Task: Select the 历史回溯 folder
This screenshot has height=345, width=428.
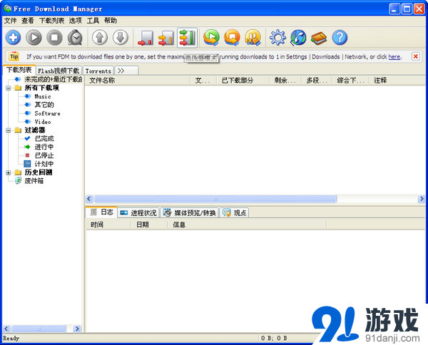Action: [x=39, y=172]
